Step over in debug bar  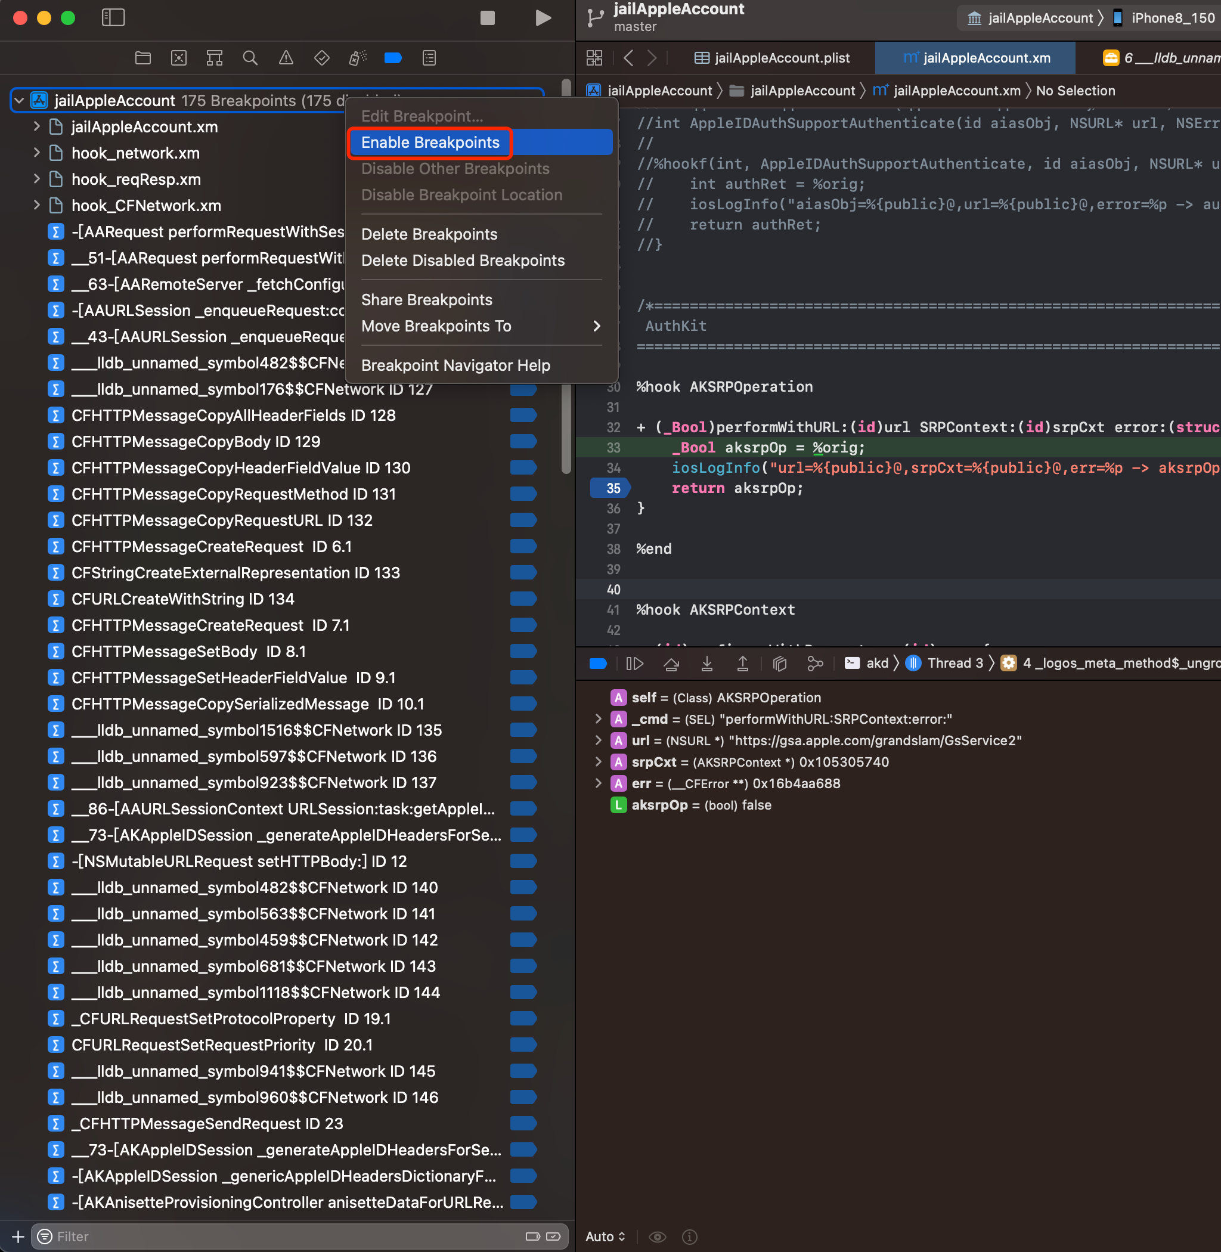(671, 663)
